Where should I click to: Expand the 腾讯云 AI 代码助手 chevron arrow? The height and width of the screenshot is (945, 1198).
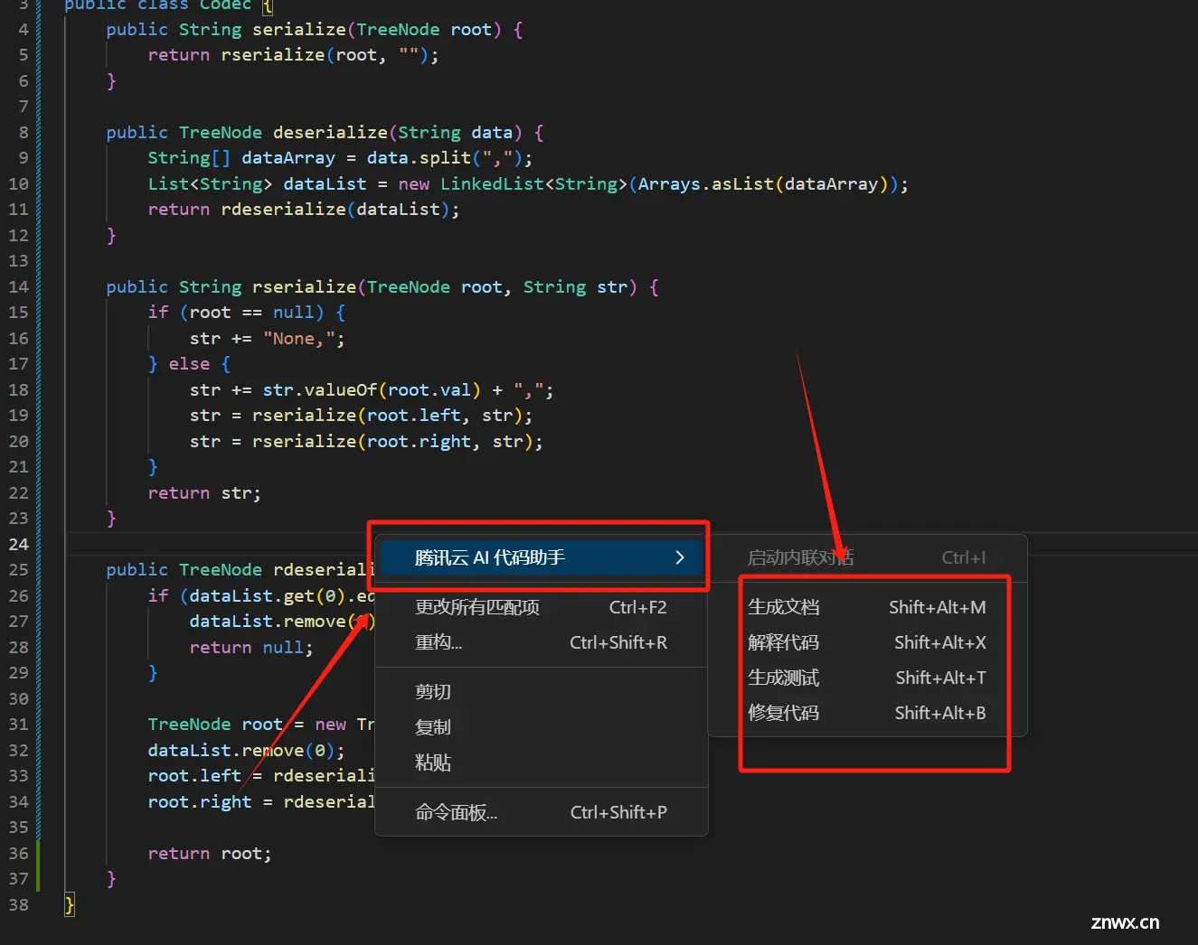coord(680,557)
